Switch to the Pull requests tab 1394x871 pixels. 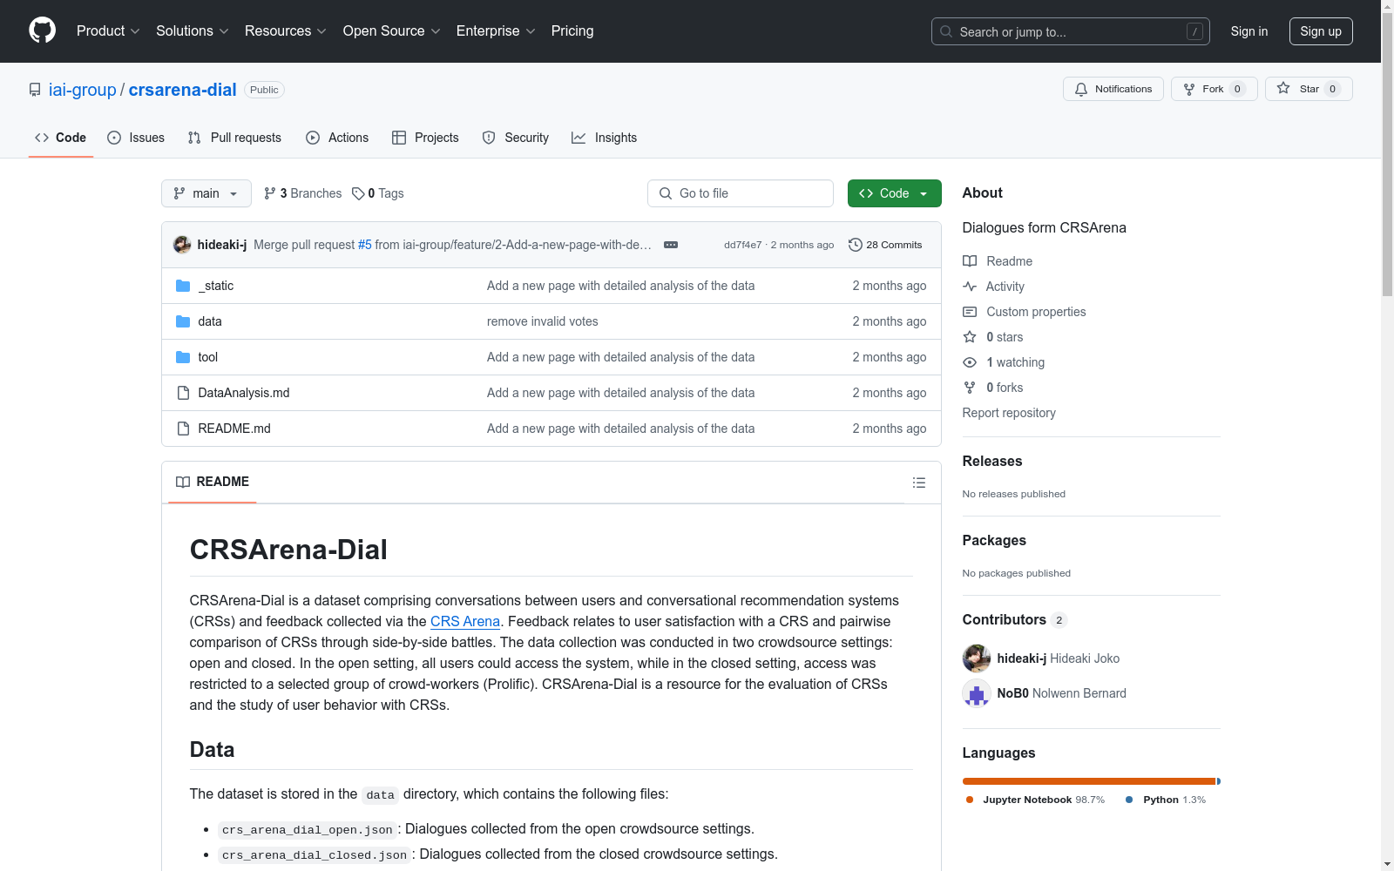234,138
